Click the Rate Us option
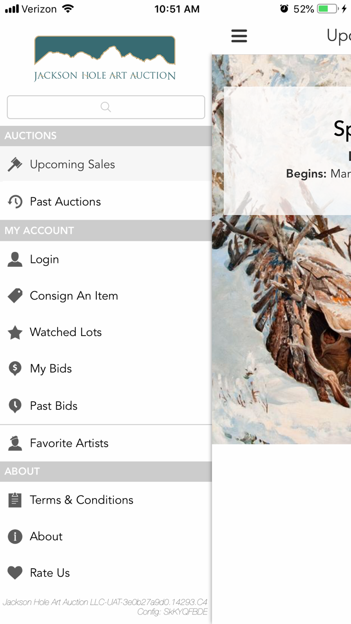The image size is (351, 624). (x=49, y=572)
